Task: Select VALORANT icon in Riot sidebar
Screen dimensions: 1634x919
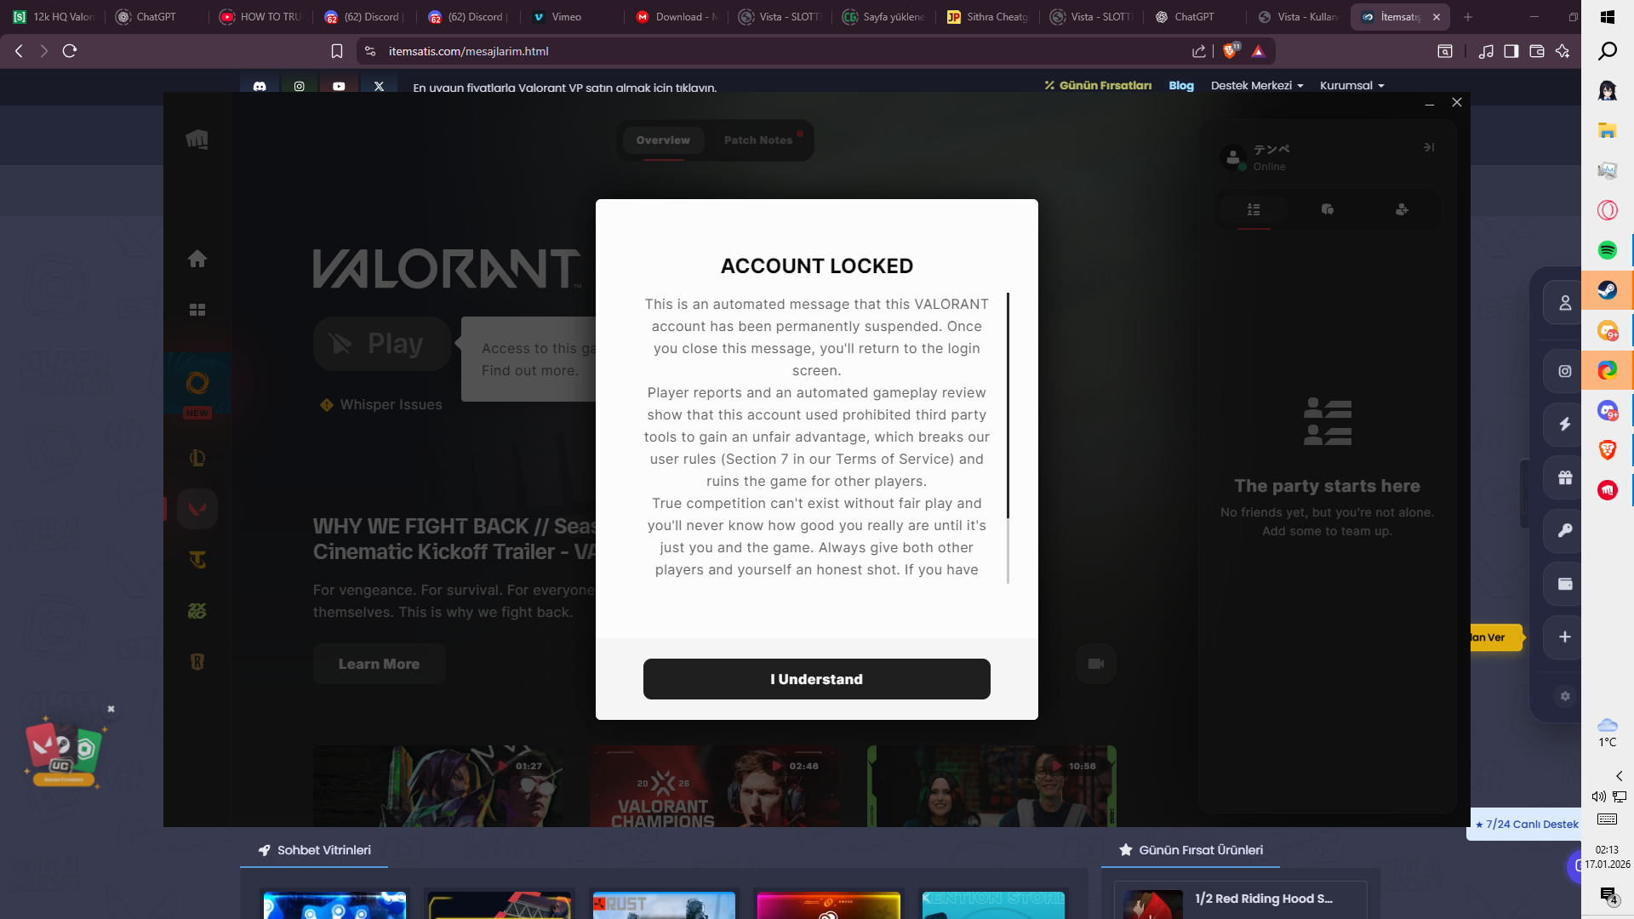Action: [197, 509]
